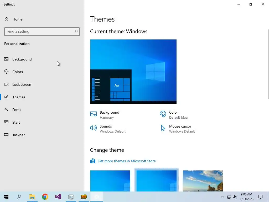Click the Start tiles sidebar icon
The width and height of the screenshot is (269, 202).
[6, 122]
